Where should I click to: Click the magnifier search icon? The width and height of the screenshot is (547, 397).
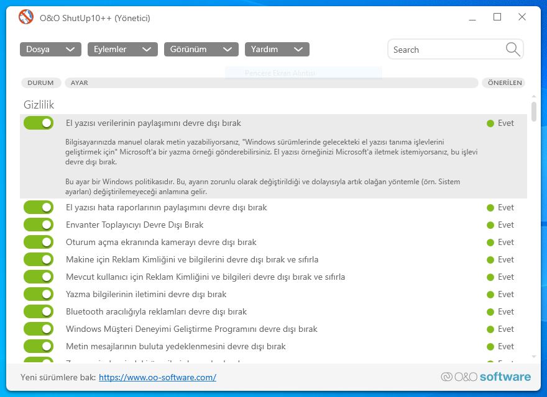pyautogui.click(x=512, y=50)
